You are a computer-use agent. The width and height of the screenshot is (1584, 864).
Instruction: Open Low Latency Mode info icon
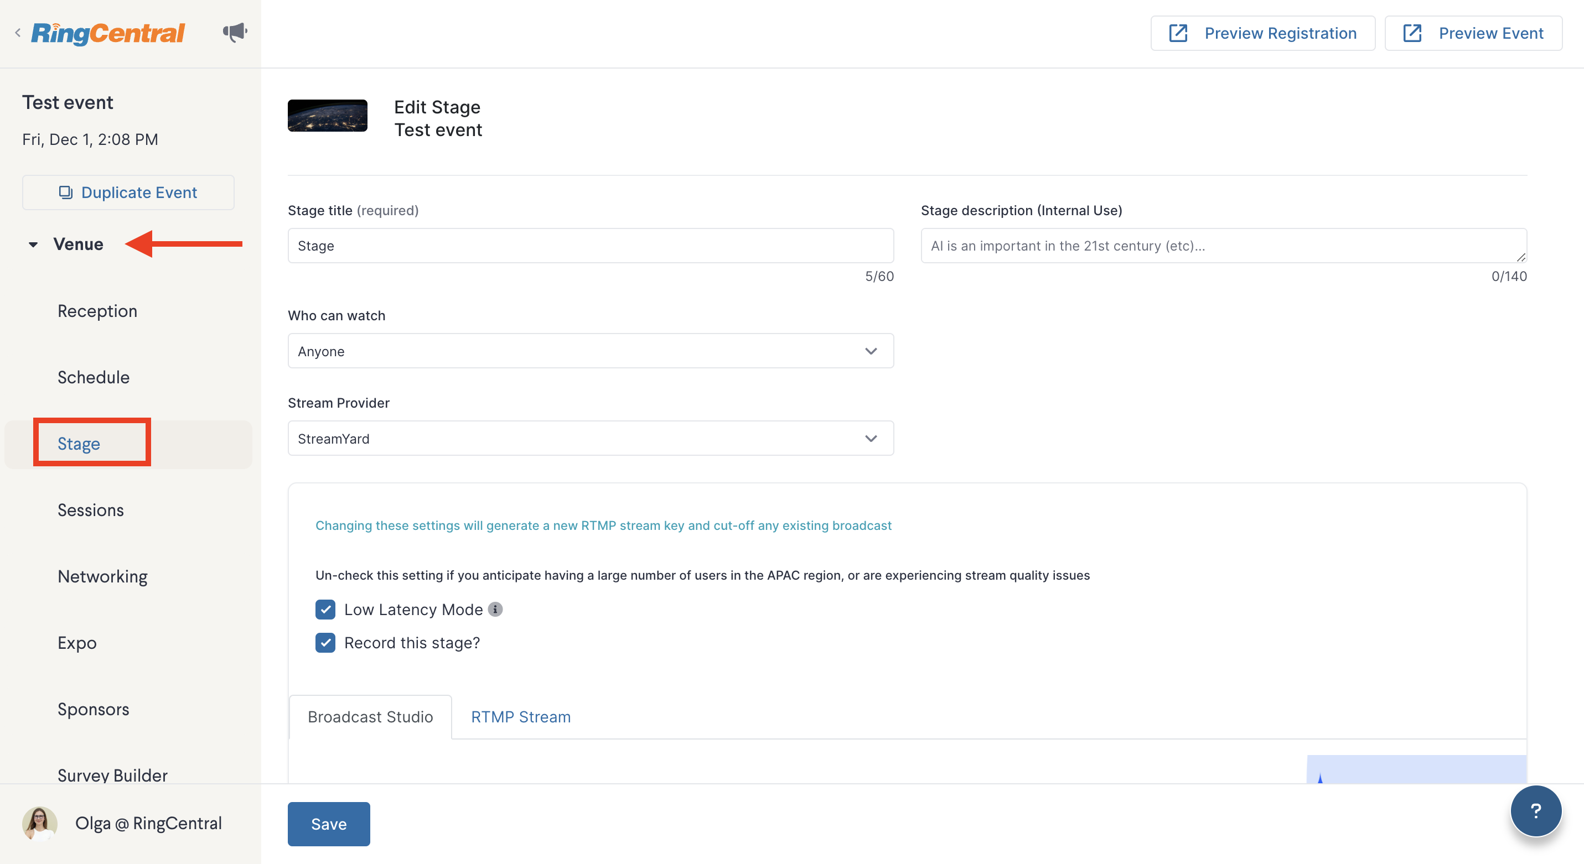(x=495, y=609)
